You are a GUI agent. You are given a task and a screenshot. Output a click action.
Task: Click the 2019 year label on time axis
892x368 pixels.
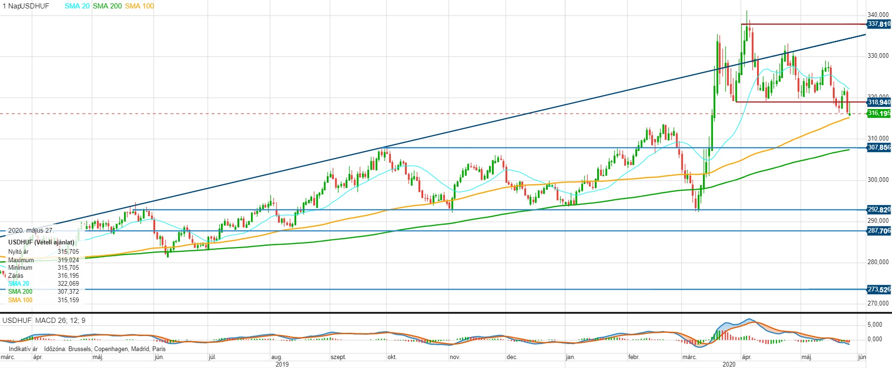(x=282, y=364)
